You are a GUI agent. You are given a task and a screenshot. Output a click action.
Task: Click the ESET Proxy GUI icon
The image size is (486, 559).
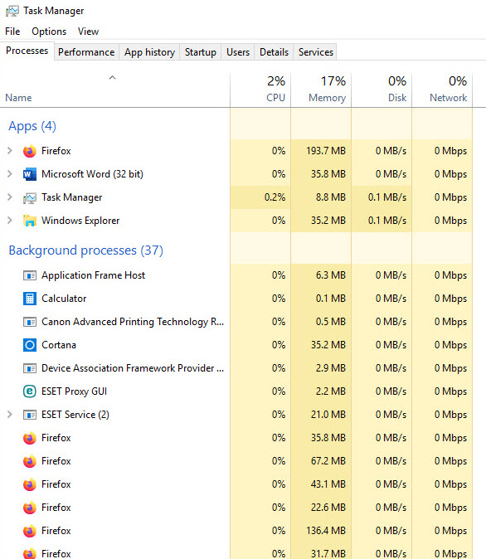[x=30, y=391]
